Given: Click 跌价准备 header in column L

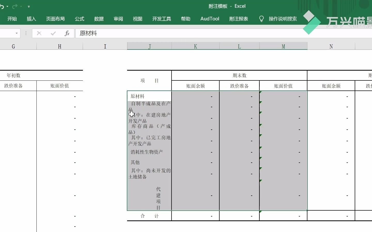Looking at the screenshot, I should pyautogui.click(x=239, y=86).
